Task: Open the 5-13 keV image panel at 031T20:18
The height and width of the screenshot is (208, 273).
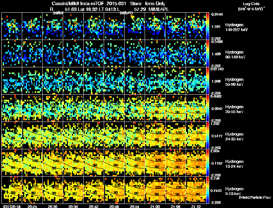Action: click(x=12, y=190)
